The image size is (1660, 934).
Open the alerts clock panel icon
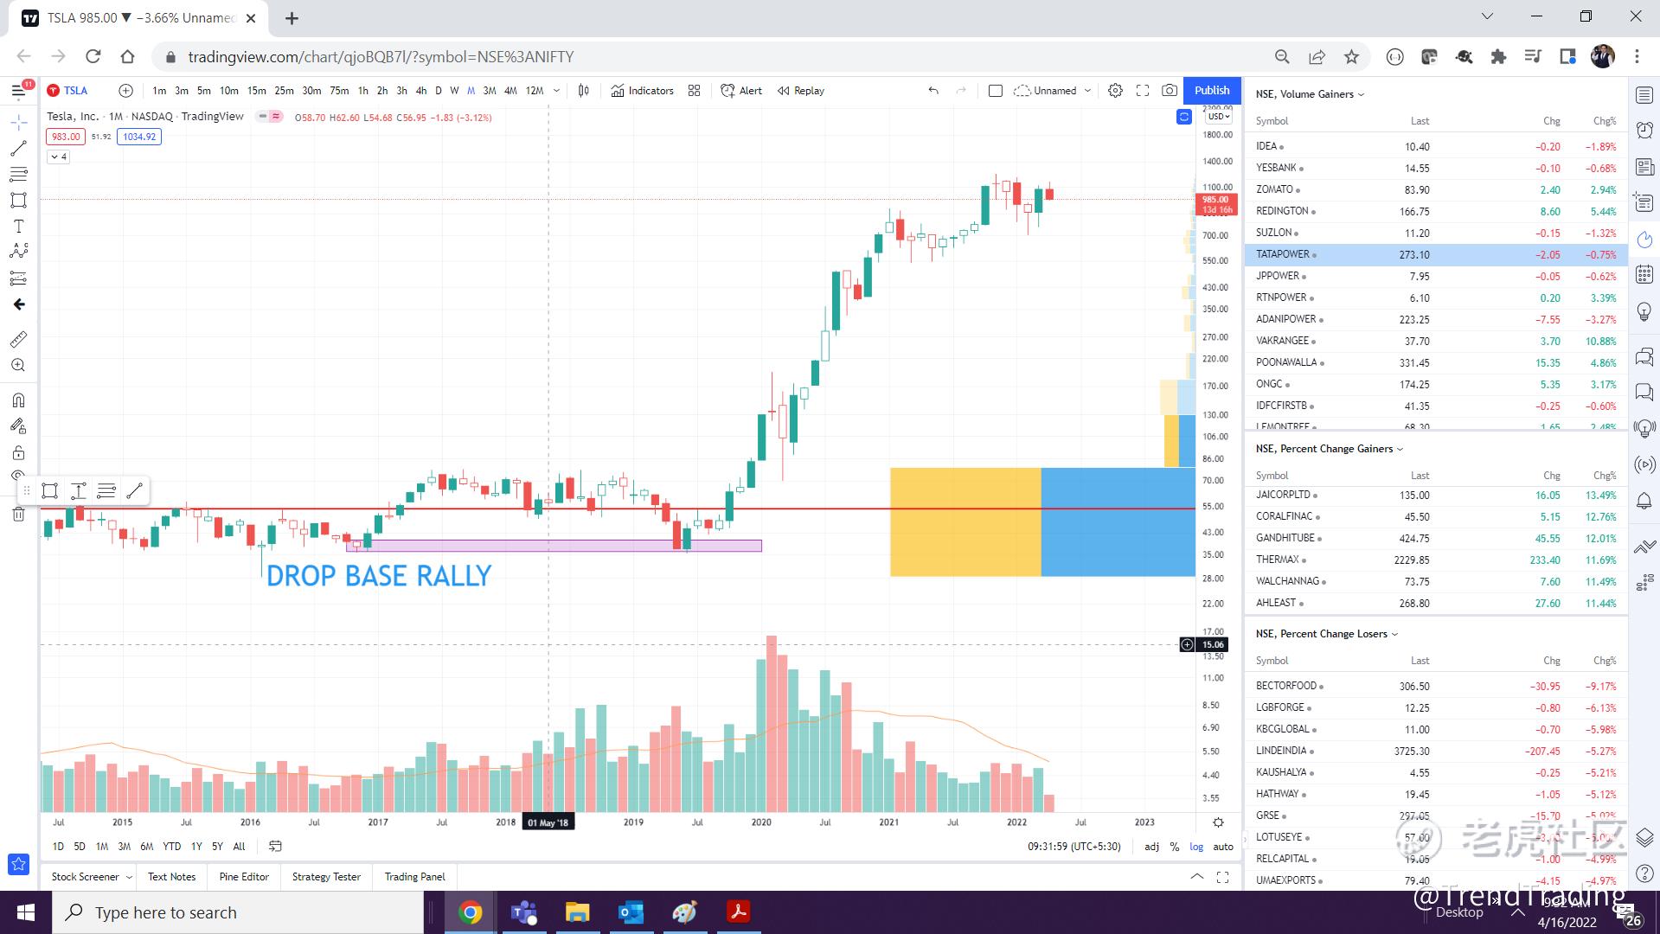coord(1644,131)
